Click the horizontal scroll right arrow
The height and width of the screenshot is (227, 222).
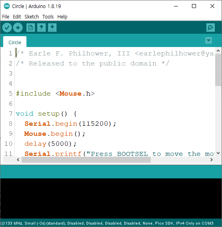212,160
